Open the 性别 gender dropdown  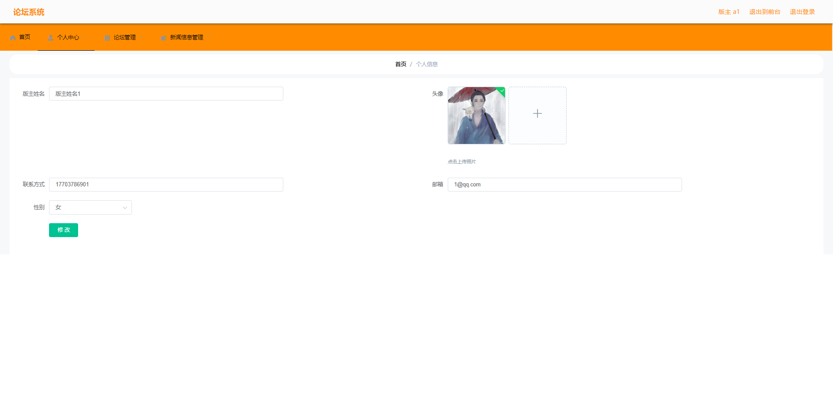point(90,208)
